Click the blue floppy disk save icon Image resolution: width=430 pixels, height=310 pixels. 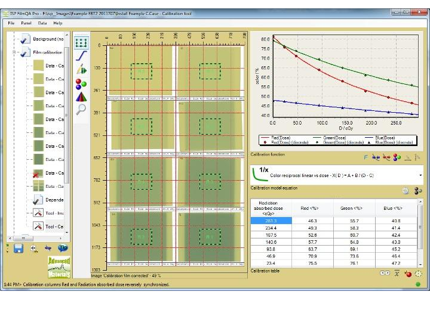tap(19, 249)
